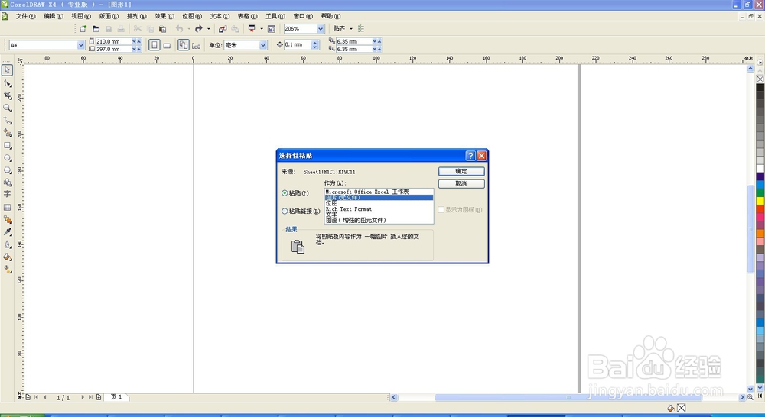Screen dimensions: 765x417
Task: Select the Rectangle tool
Action: coord(8,145)
